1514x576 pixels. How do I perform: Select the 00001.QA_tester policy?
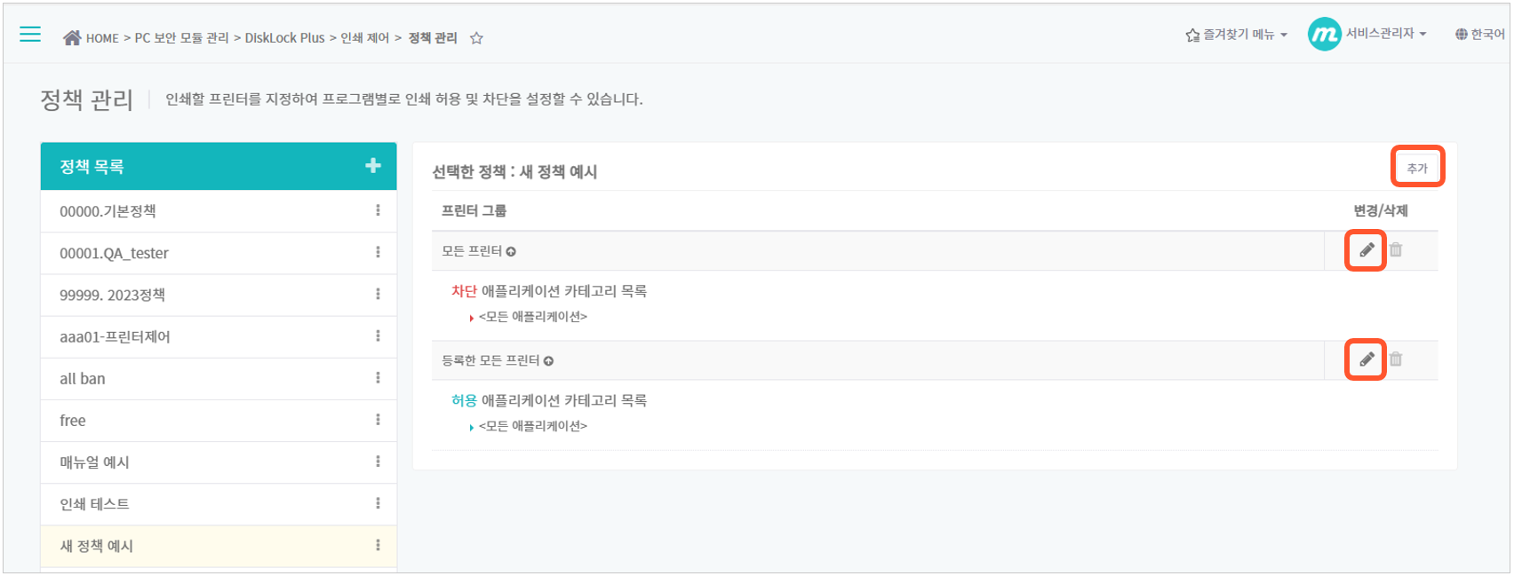[219, 253]
